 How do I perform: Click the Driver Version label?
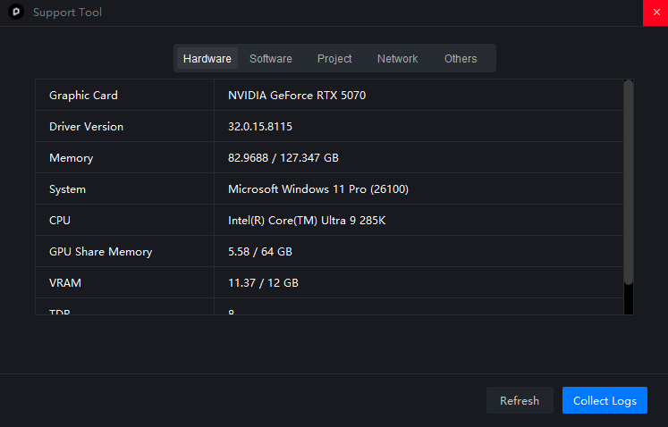pyautogui.click(x=86, y=127)
